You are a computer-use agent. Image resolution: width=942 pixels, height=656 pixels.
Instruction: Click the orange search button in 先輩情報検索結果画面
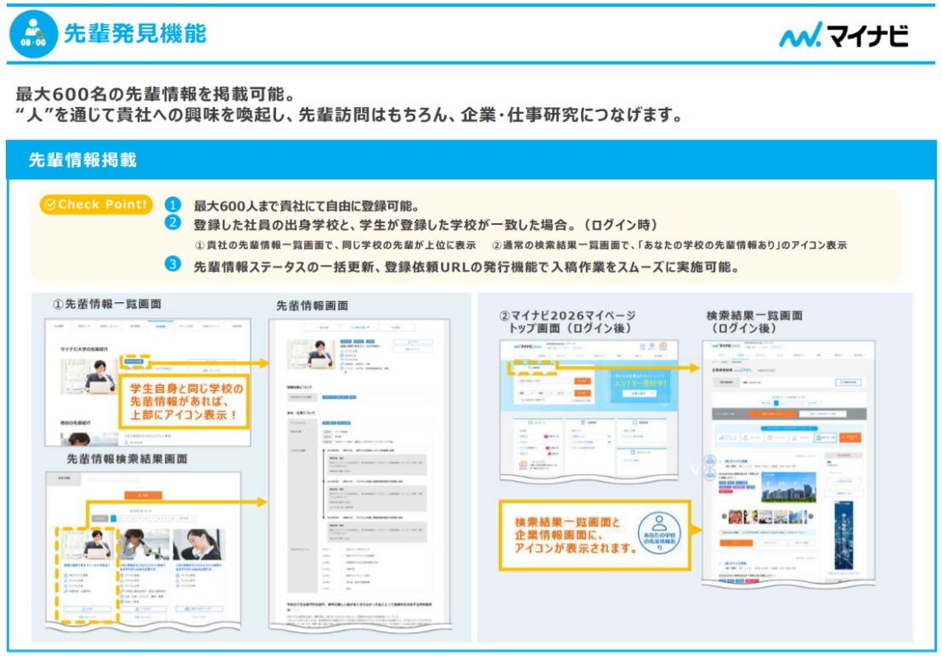click(x=143, y=495)
